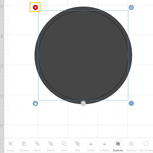Delete the selection with the red X handle
153x153 pixels.
tap(35, 7)
